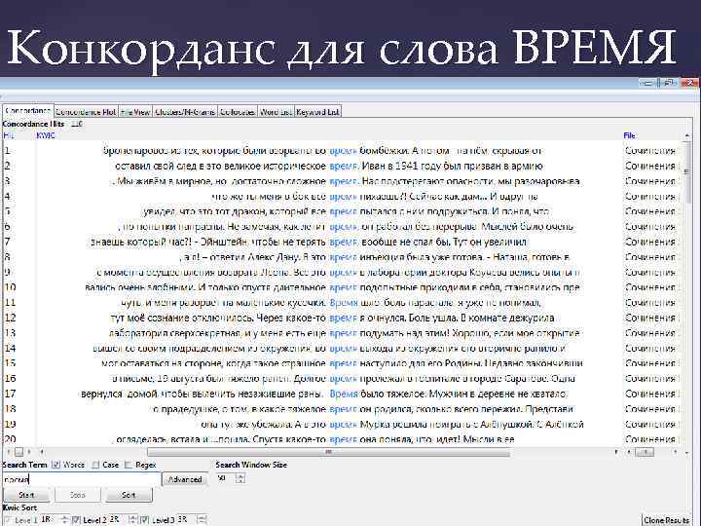Click the vertical results scrollbar thumb
Image resolution: width=701 pixels, height=526 pixels.
click(686, 172)
